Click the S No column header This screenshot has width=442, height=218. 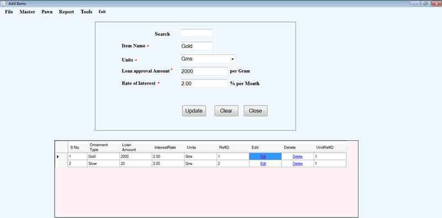click(x=77, y=147)
